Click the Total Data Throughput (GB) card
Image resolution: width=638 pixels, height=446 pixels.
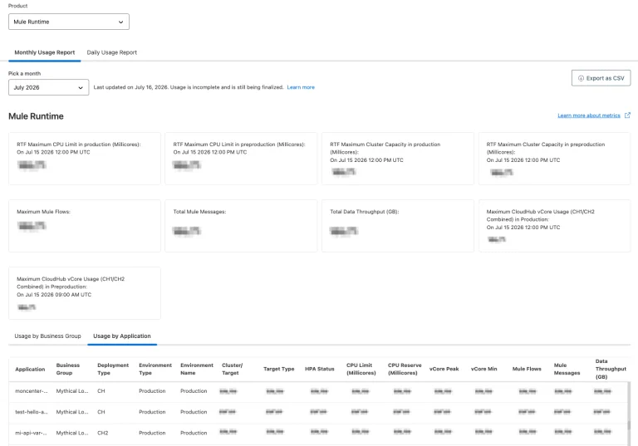(x=398, y=226)
